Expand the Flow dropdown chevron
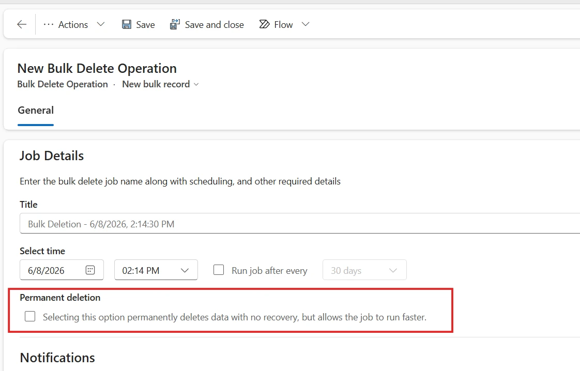The width and height of the screenshot is (580, 371). (305, 24)
